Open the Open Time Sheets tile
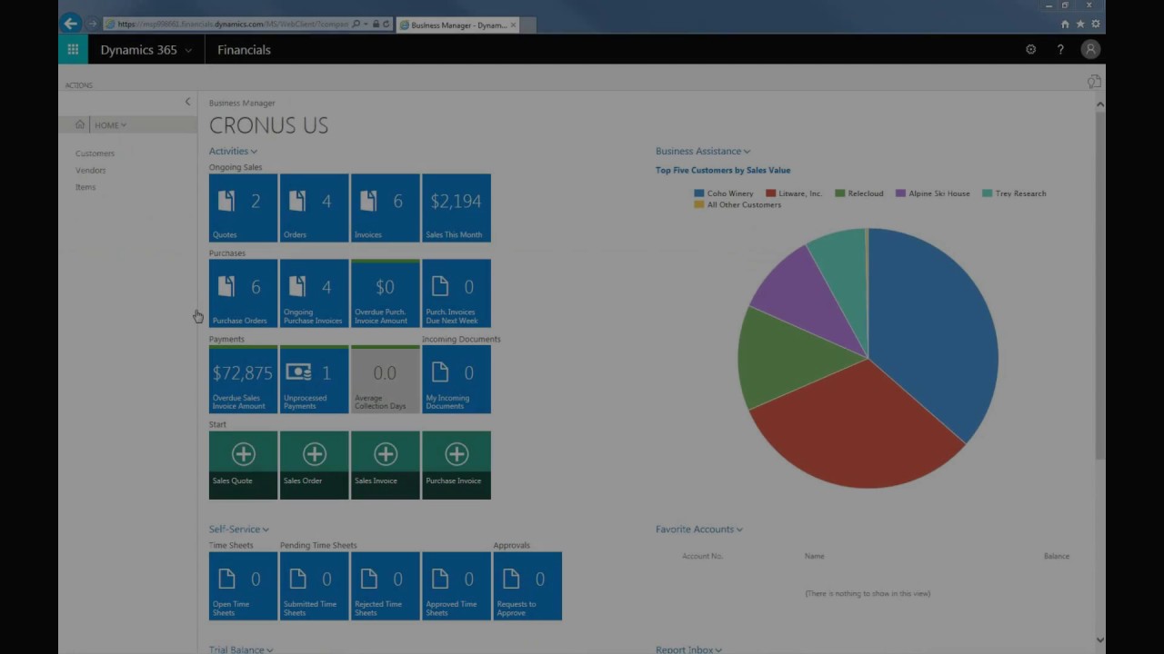The image size is (1164, 654). (x=243, y=586)
